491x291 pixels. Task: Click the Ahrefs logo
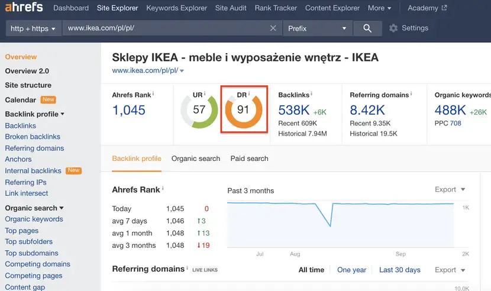pyautogui.click(x=24, y=7)
